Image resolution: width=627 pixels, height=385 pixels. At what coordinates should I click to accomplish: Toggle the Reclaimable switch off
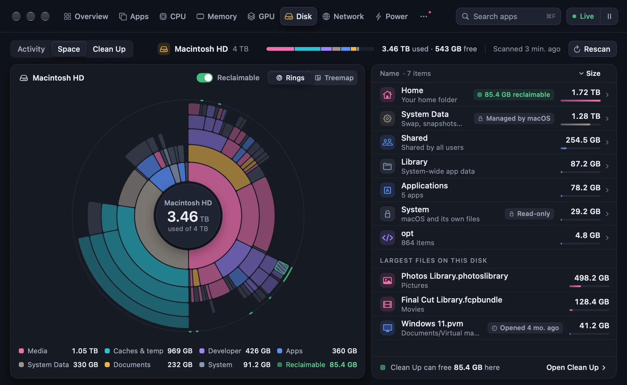pyautogui.click(x=204, y=78)
